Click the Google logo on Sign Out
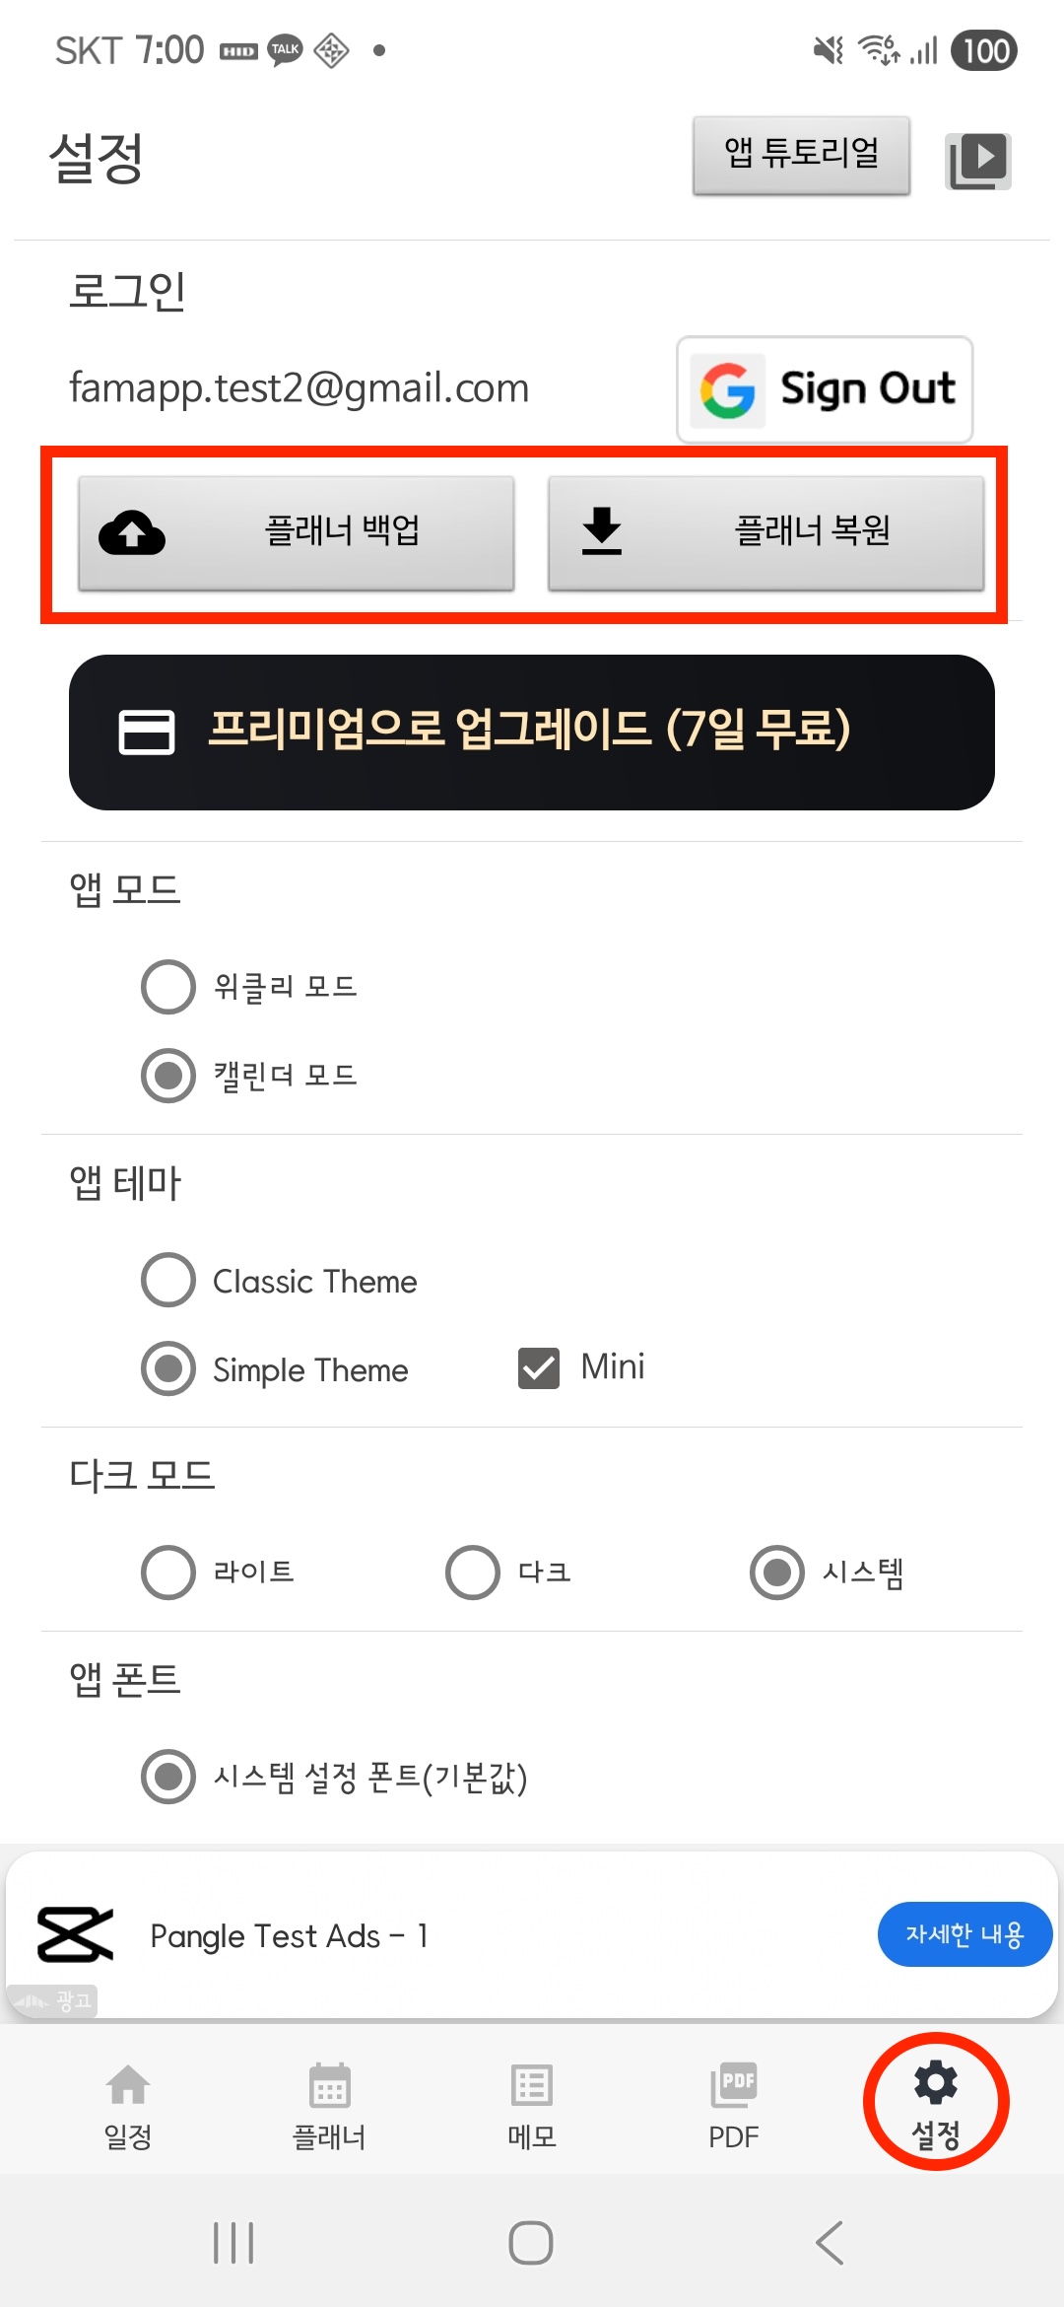This screenshot has width=1064, height=2307. [728, 390]
